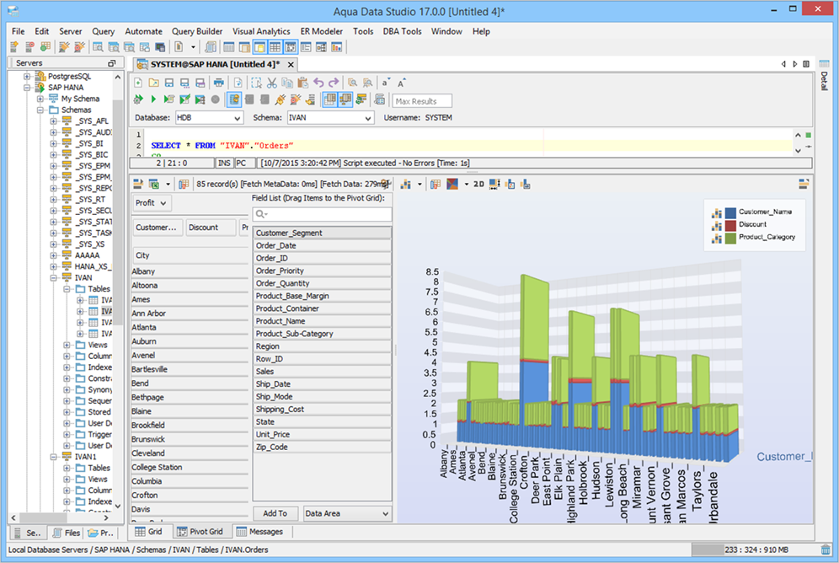This screenshot has height=563, width=839.
Task: Click the Paste clipboard icon
Action: (x=303, y=83)
